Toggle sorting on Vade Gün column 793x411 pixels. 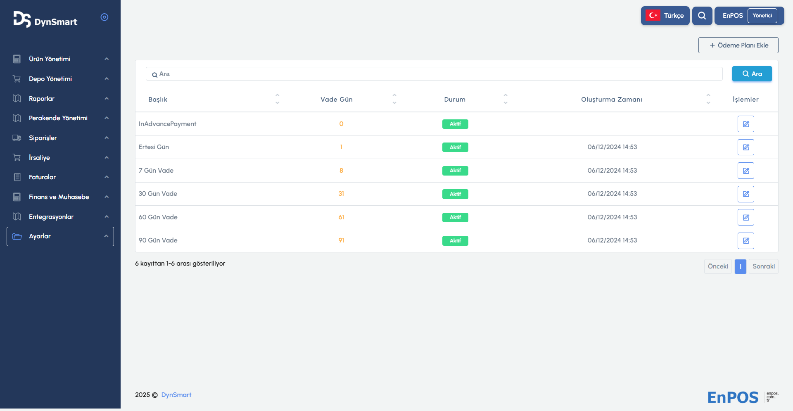coord(394,99)
